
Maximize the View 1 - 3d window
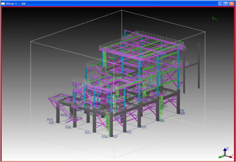coord(226,3)
